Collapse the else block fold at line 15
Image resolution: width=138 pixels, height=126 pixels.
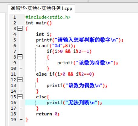click(x=20, y=97)
